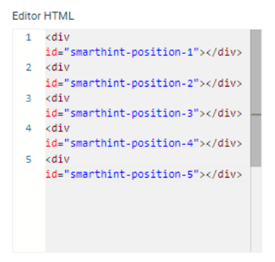
Task: Click line number 4 in gutter
Action: [x=29, y=128]
